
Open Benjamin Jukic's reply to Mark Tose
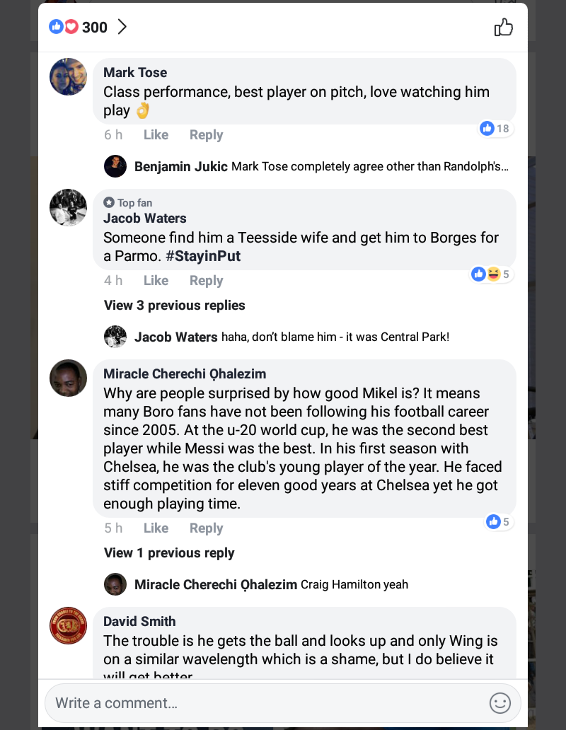tap(321, 167)
